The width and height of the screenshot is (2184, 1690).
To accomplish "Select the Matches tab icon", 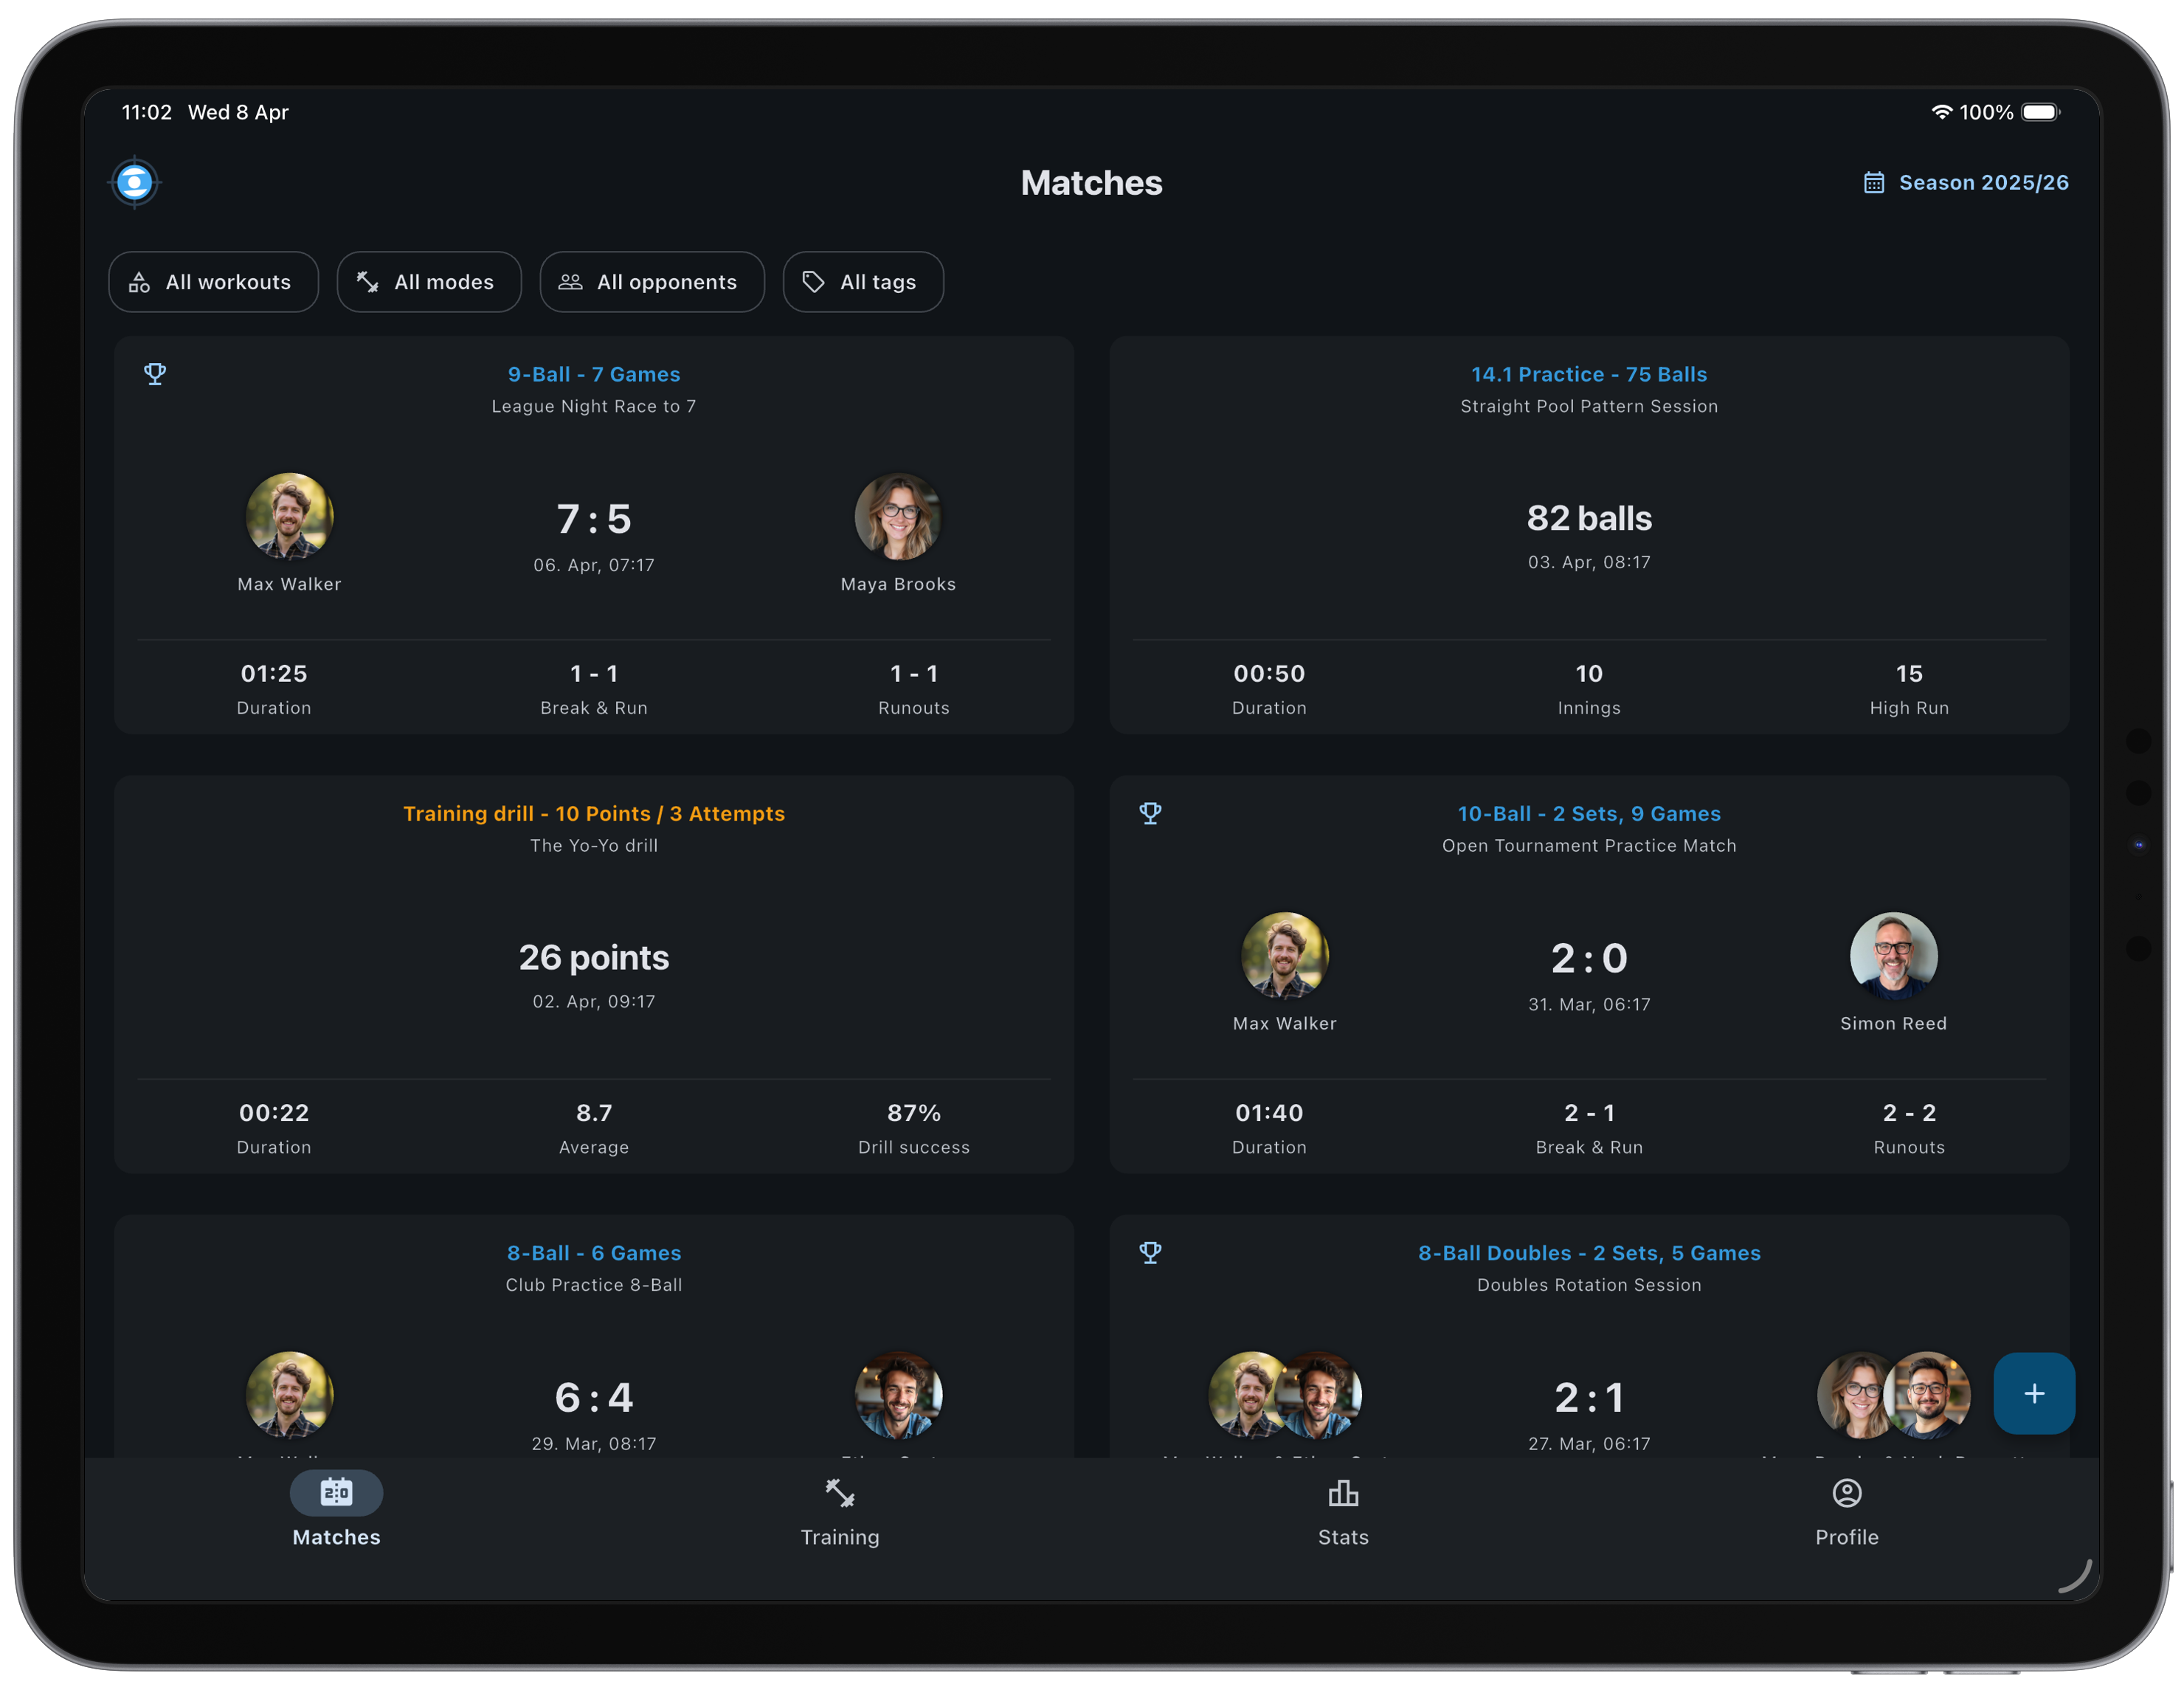I will [336, 1493].
